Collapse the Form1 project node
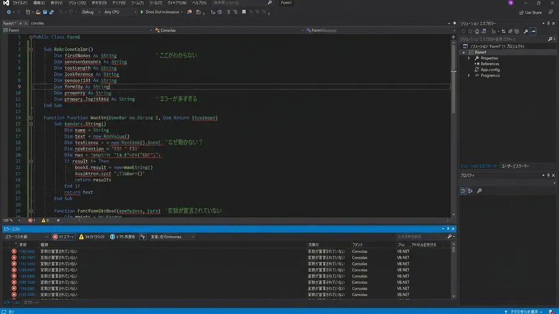Screen dimensions: 559x314 coord(464,52)
